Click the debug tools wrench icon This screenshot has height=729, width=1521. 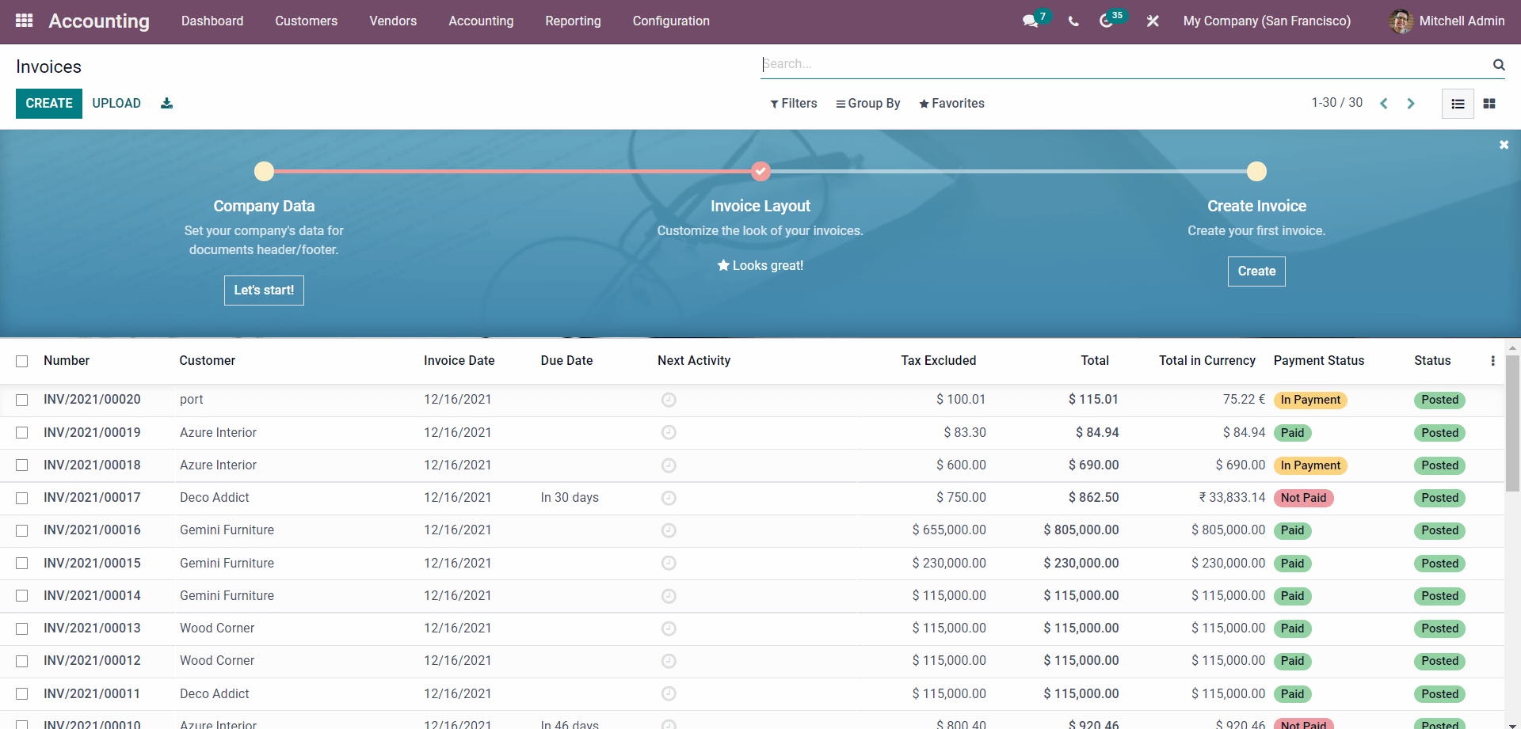coord(1153,21)
